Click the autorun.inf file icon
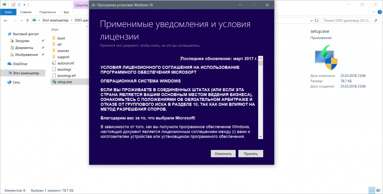 54,63
